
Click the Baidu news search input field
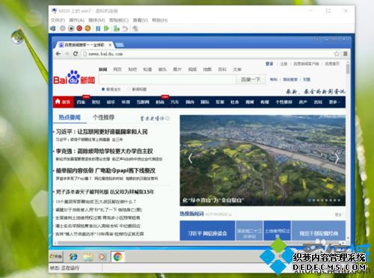[x=168, y=79]
